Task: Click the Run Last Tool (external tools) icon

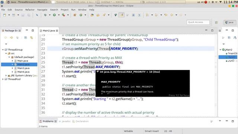Action: tap(64, 15)
